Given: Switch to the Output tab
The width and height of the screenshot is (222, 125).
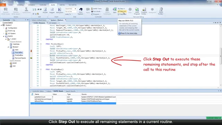Looking at the screenshot, I should (49, 91).
